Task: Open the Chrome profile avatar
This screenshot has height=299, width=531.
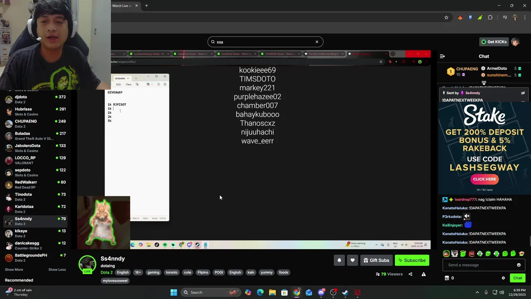Action: point(515,17)
